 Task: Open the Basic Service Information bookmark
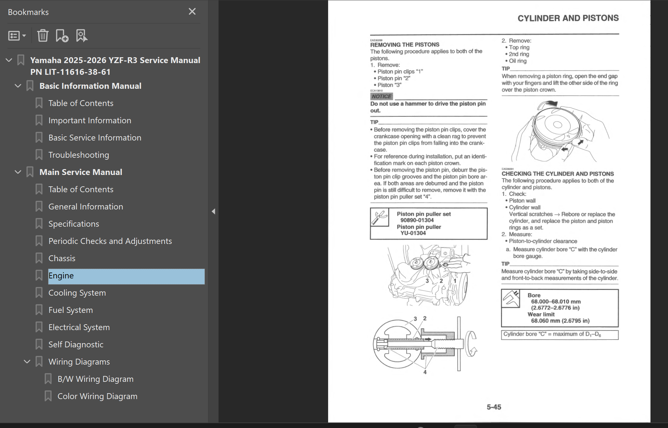(95, 138)
